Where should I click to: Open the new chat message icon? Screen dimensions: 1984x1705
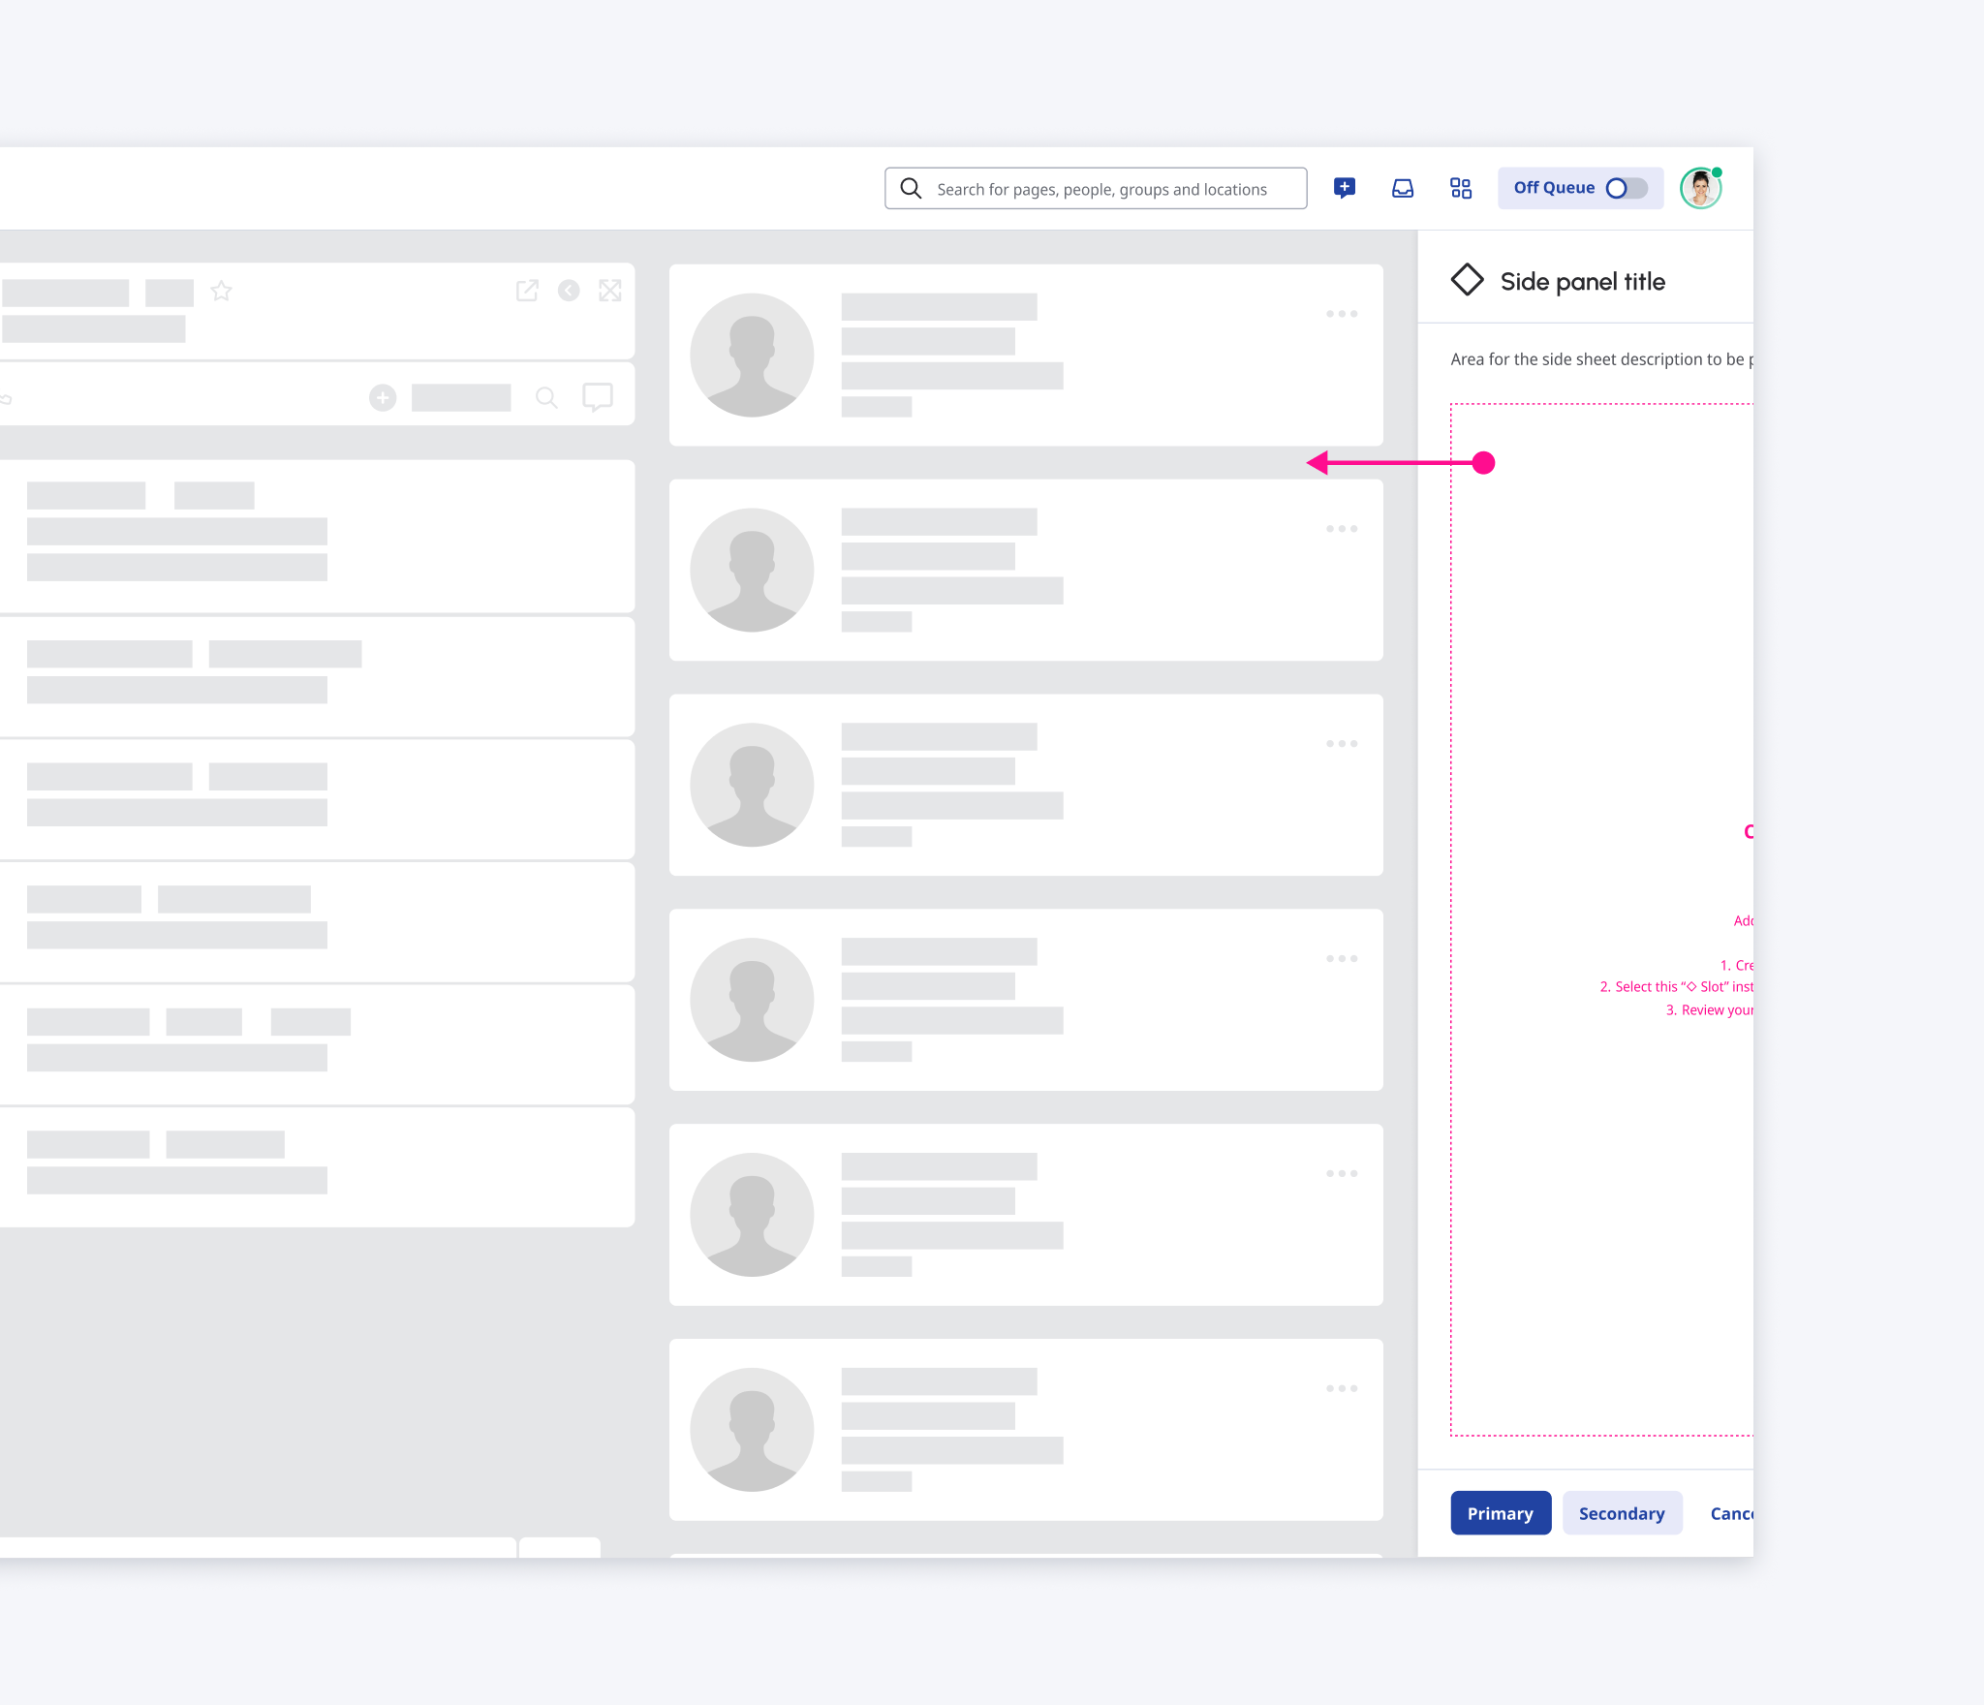[1345, 188]
